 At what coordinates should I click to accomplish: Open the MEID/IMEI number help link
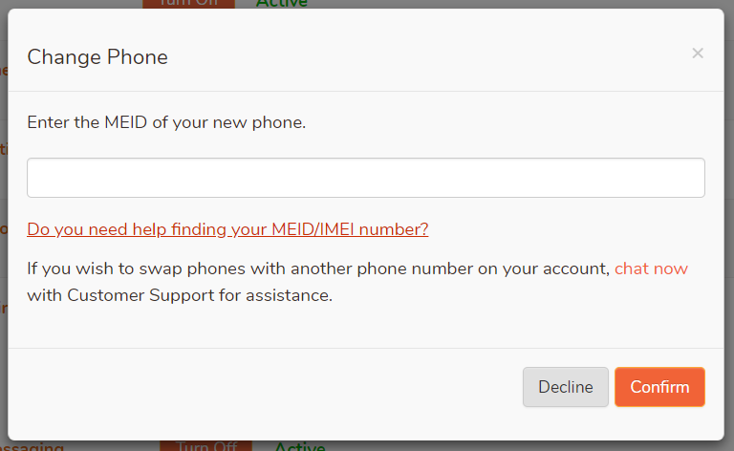(x=227, y=229)
